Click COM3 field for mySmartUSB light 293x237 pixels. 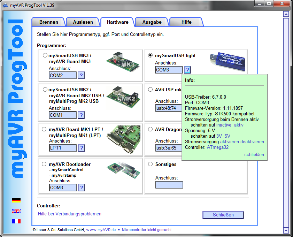(169, 70)
